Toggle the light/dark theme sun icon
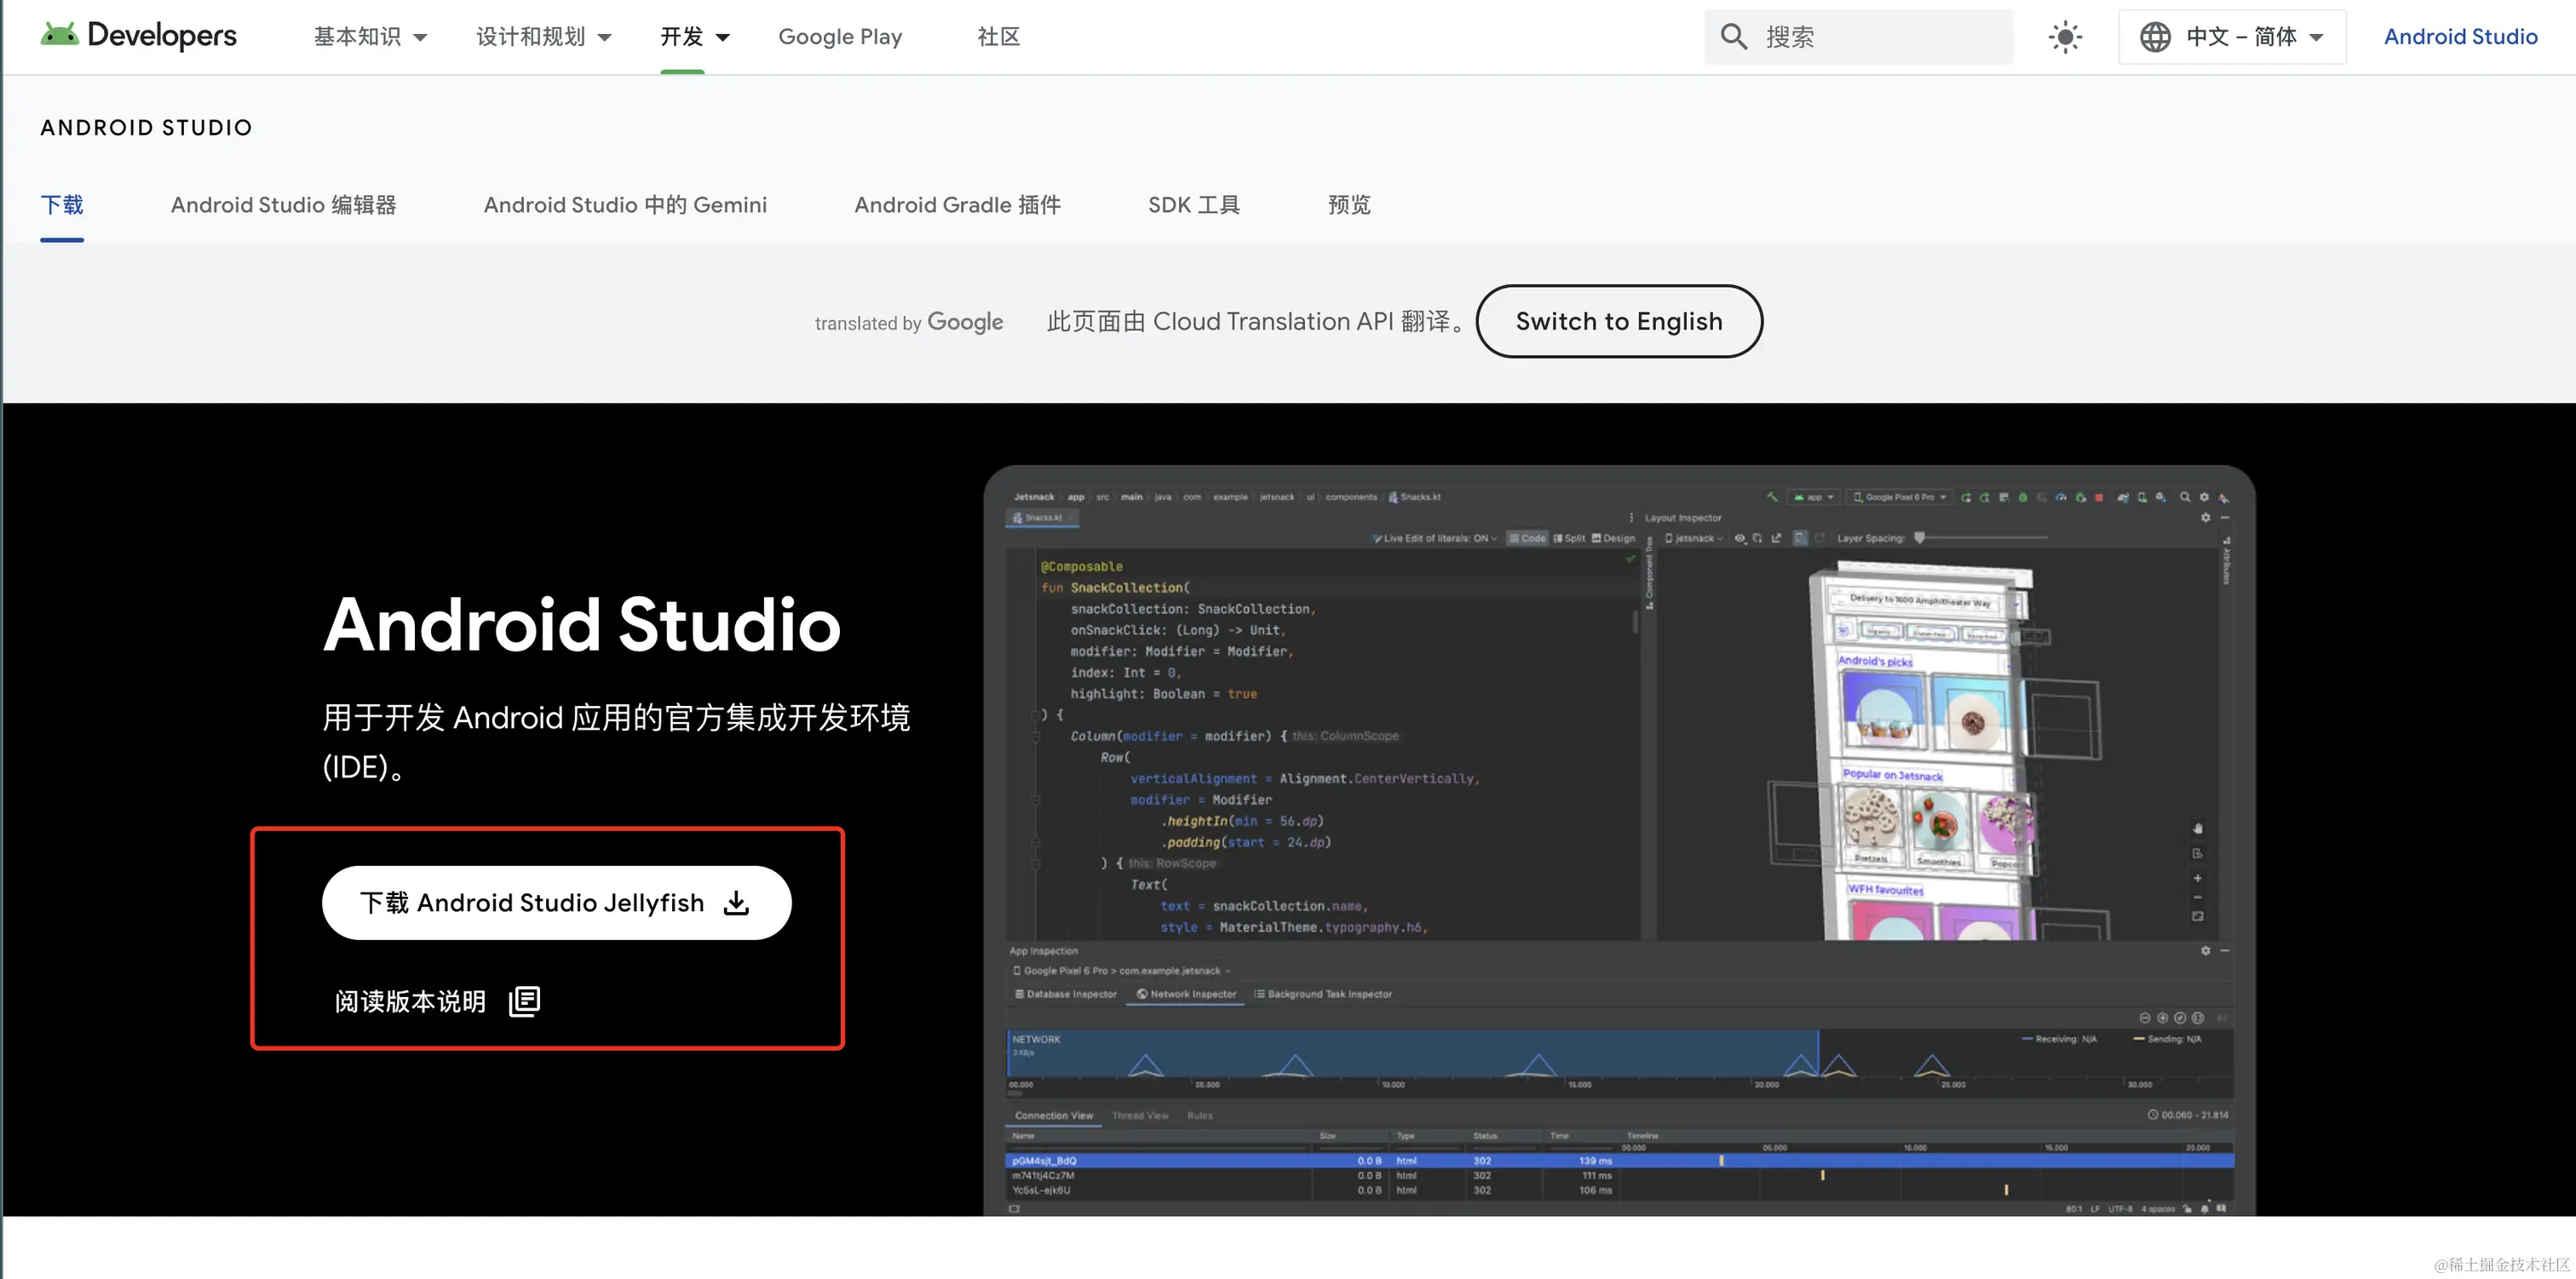Image resolution: width=2576 pixels, height=1279 pixels. point(2065,37)
